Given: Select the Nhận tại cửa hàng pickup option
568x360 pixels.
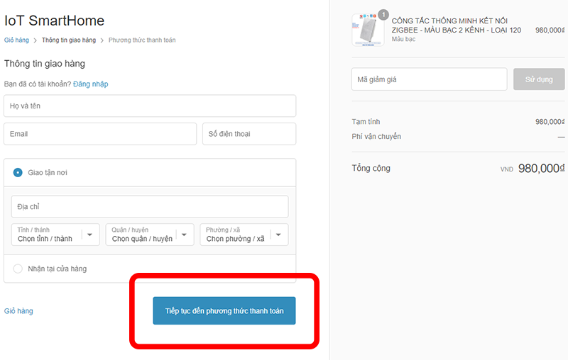Looking at the screenshot, I should (x=18, y=269).
